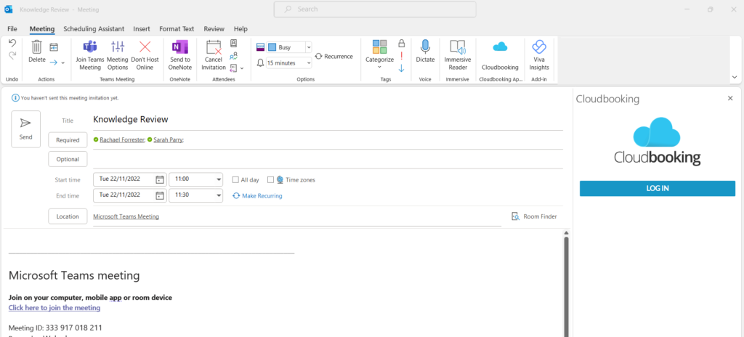The height and width of the screenshot is (337, 744).
Task: Click the Location button
Action: coord(68,216)
